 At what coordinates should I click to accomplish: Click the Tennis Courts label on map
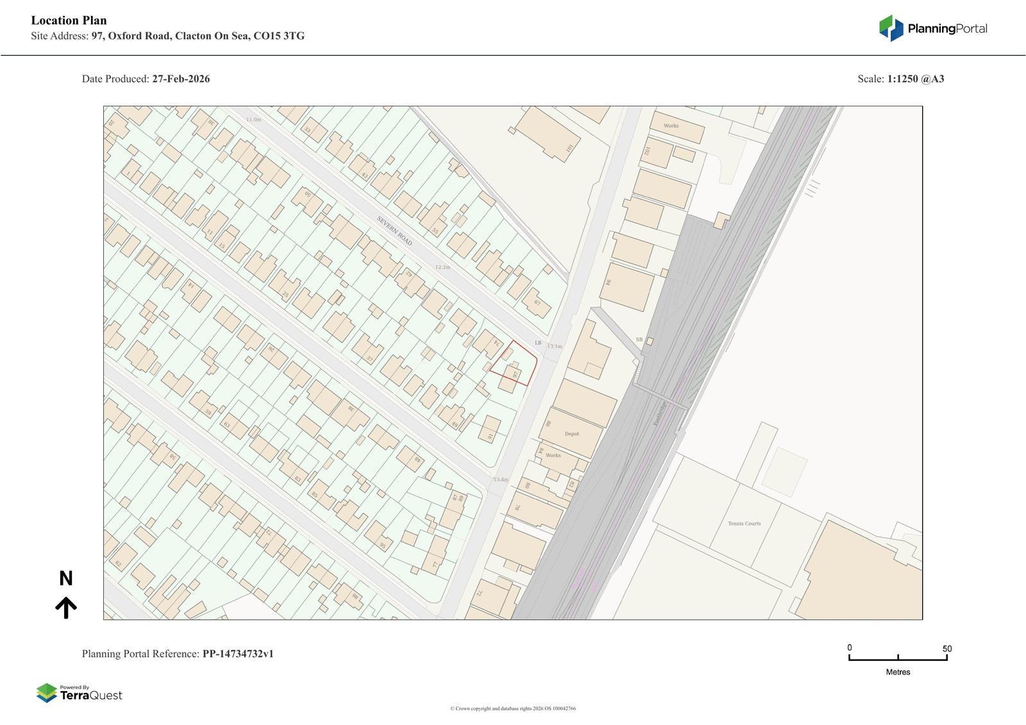click(744, 524)
